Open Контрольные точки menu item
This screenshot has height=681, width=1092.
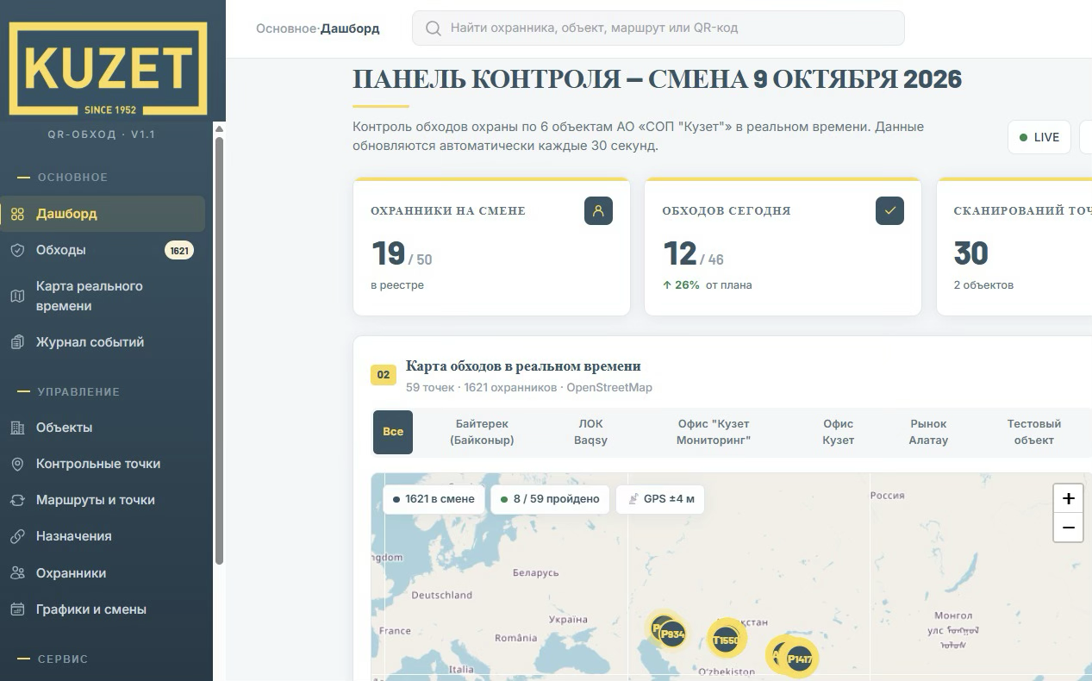(x=103, y=464)
